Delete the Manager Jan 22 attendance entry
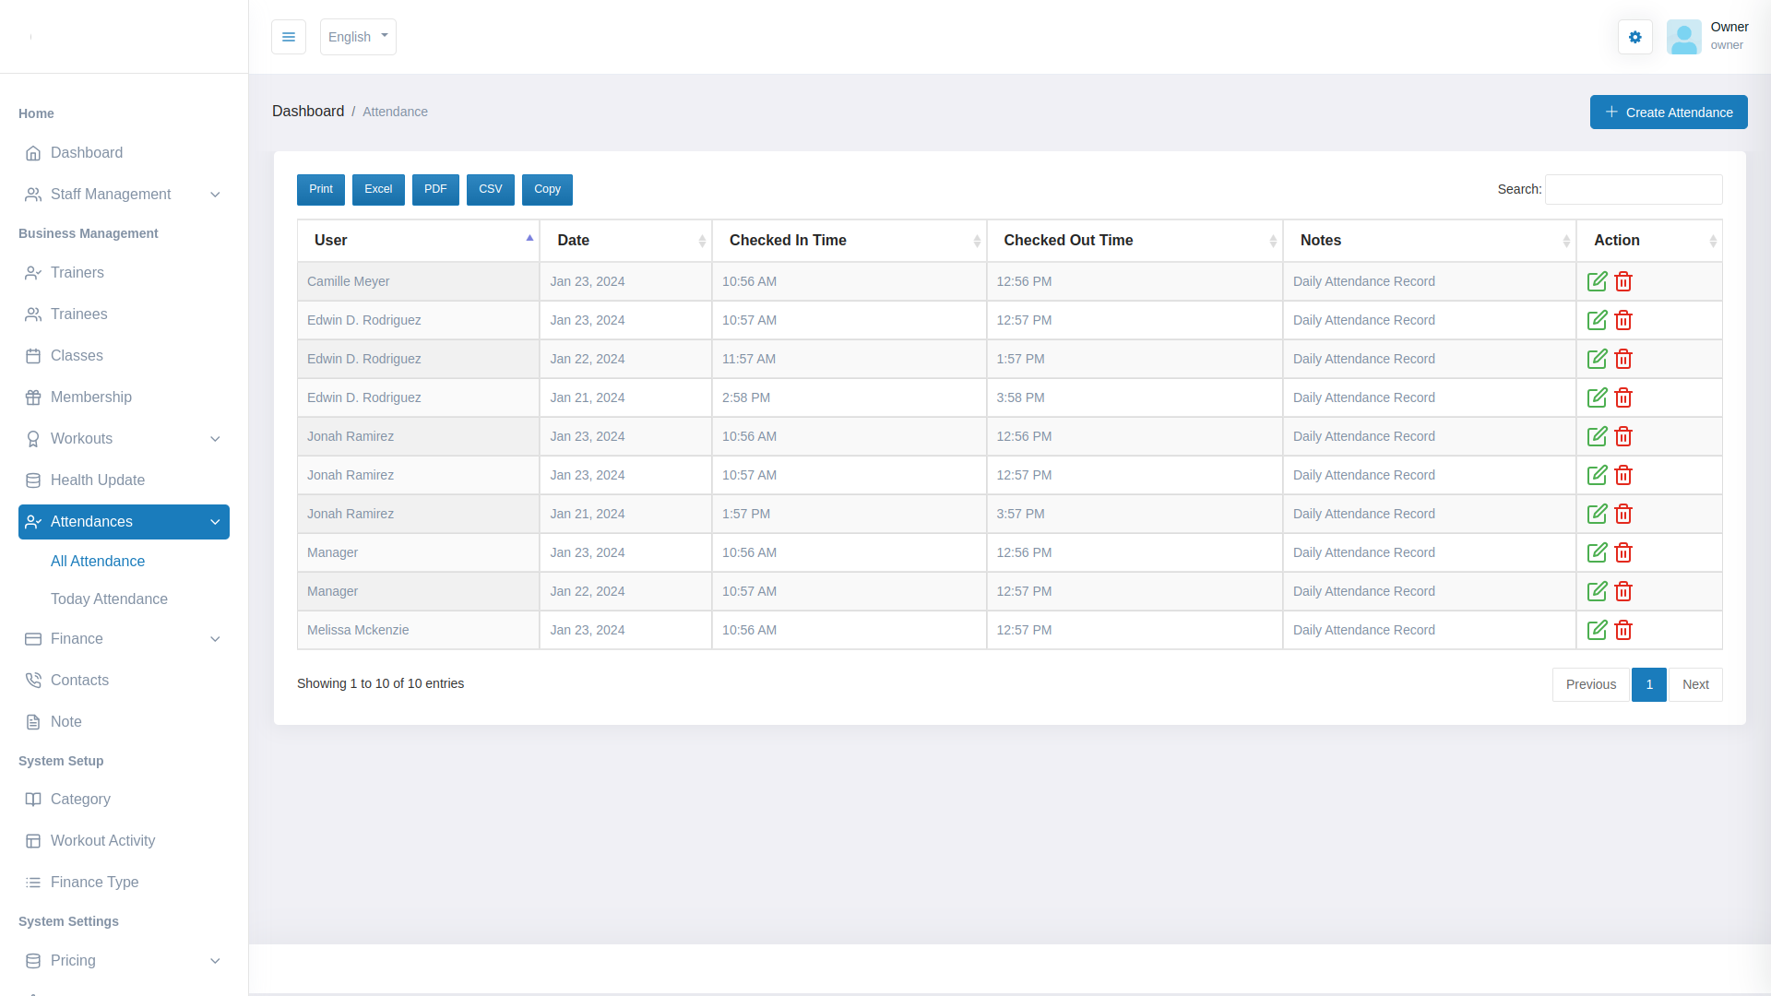The image size is (1771, 996). 1623,591
